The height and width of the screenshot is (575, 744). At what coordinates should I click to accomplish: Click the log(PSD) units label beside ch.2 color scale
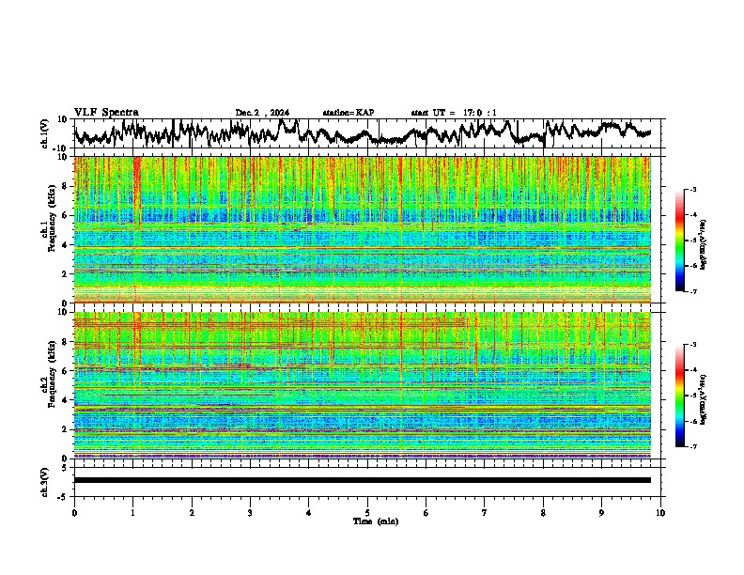(703, 400)
